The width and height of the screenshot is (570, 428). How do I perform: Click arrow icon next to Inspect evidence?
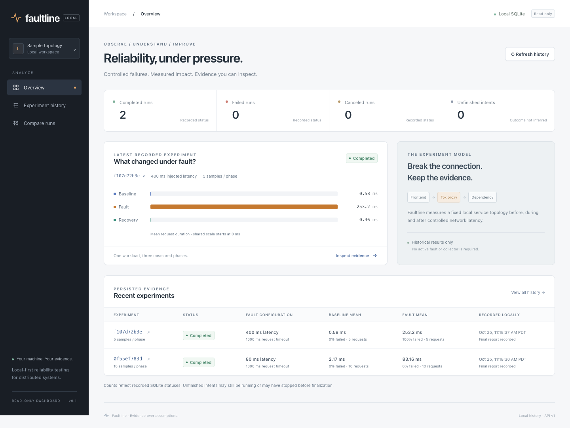point(375,256)
